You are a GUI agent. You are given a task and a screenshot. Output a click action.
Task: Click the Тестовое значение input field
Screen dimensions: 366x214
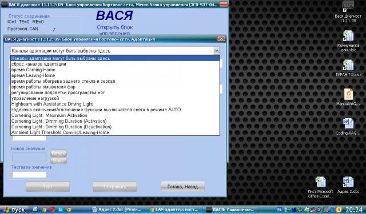[29, 175]
